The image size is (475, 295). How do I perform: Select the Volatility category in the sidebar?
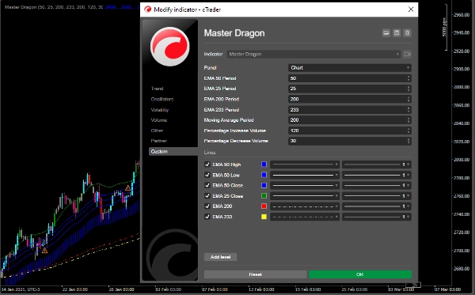tap(160, 109)
